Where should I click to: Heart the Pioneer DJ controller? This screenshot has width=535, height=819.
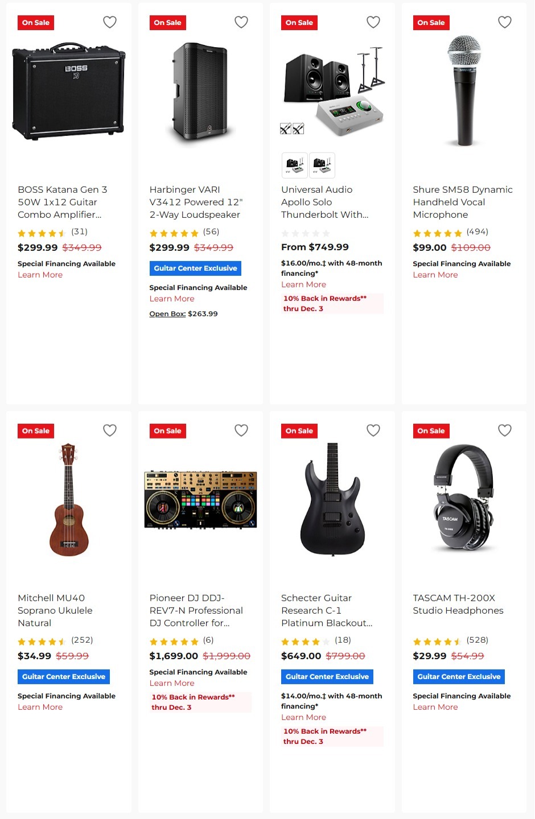[x=241, y=431]
